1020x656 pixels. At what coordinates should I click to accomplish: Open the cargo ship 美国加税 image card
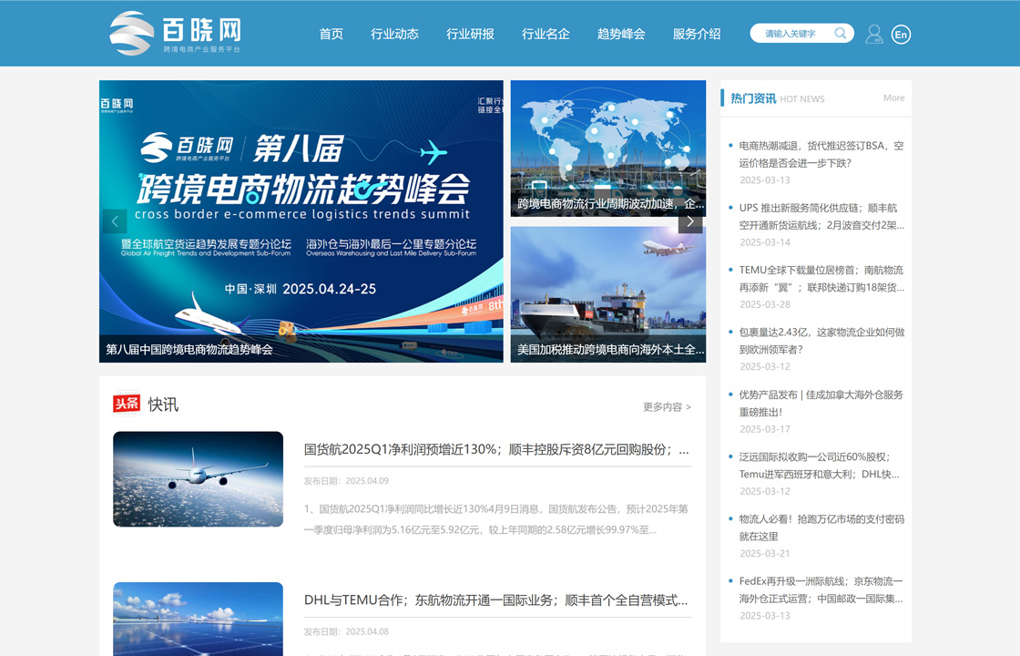point(608,294)
